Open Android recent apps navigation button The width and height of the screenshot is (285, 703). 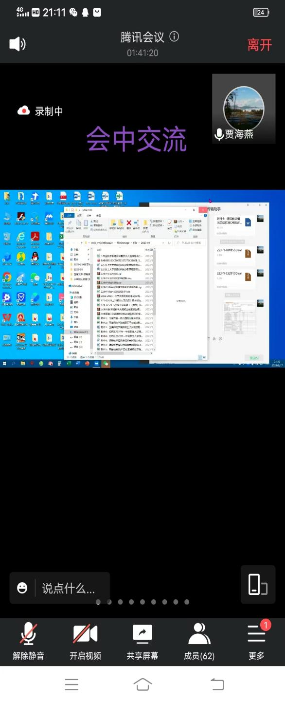pyautogui.click(x=71, y=684)
